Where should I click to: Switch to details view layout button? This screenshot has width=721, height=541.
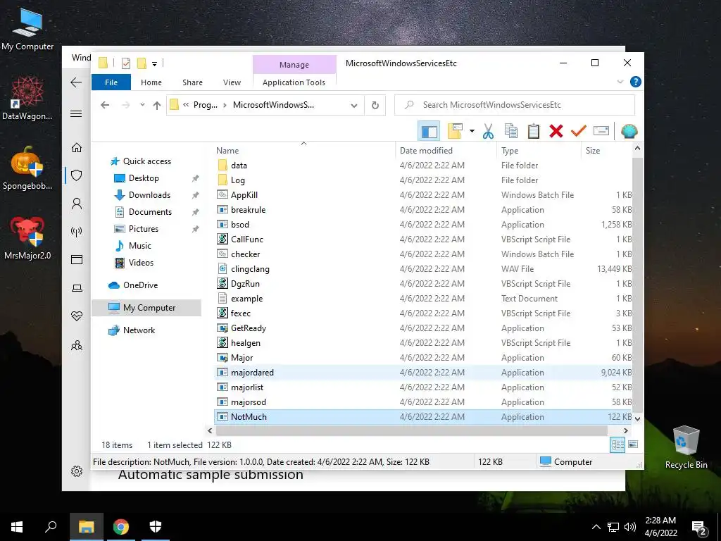(617, 444)
